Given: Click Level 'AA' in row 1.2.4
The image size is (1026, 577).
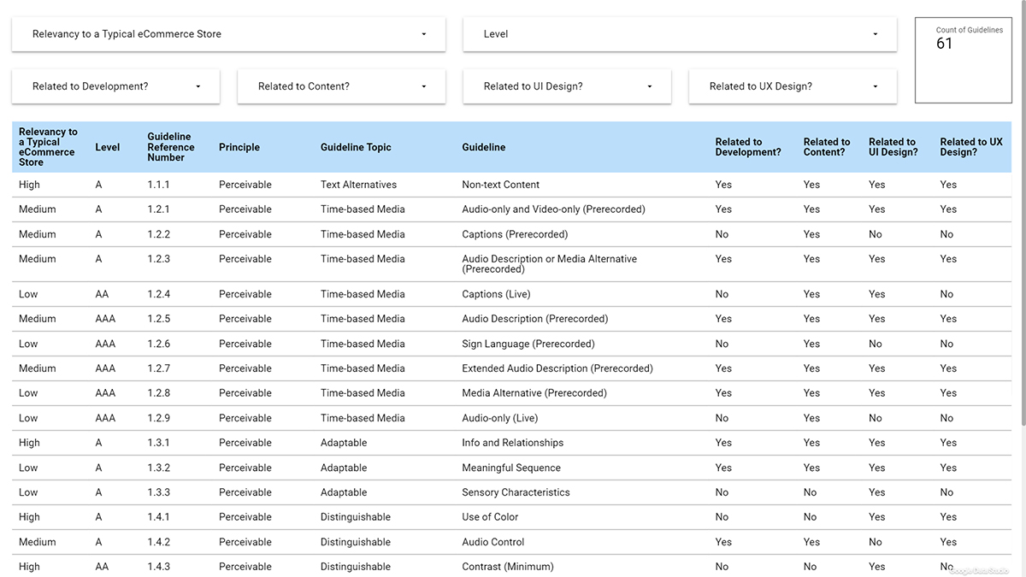Looking at the screenshot, I should [102, 294].
